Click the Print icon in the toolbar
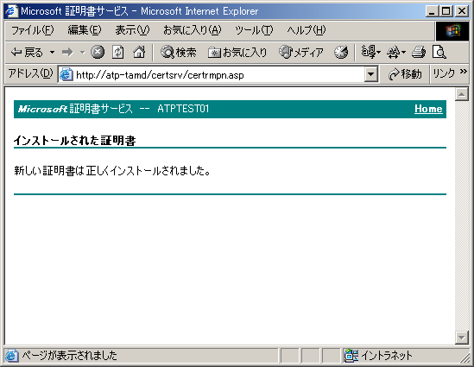 (x=419, y=53)
